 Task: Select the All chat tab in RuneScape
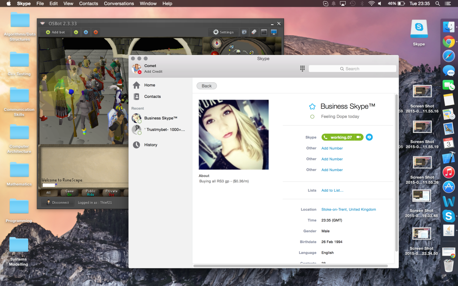coord(48,193)
